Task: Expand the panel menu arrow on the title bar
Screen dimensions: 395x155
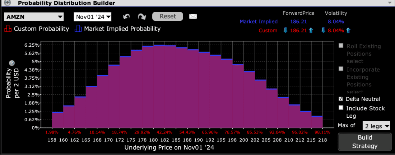Action: 390,3
